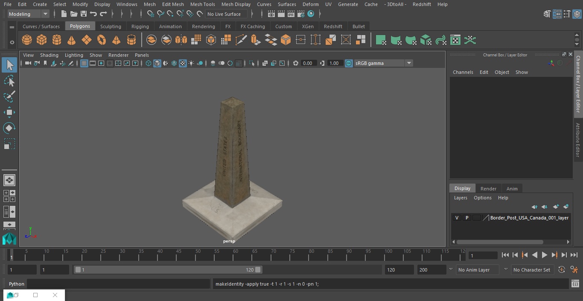This screenshot has height=301, width=583.
Task: Create a polygon plane from the shelf
Action: click(87, 40)
